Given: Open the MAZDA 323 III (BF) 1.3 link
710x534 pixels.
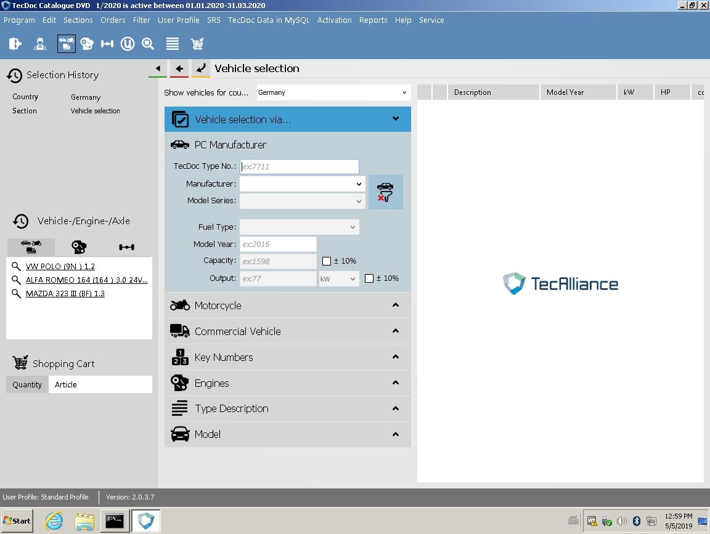Looking at the screenshot, I should click(x=65, y=294).
